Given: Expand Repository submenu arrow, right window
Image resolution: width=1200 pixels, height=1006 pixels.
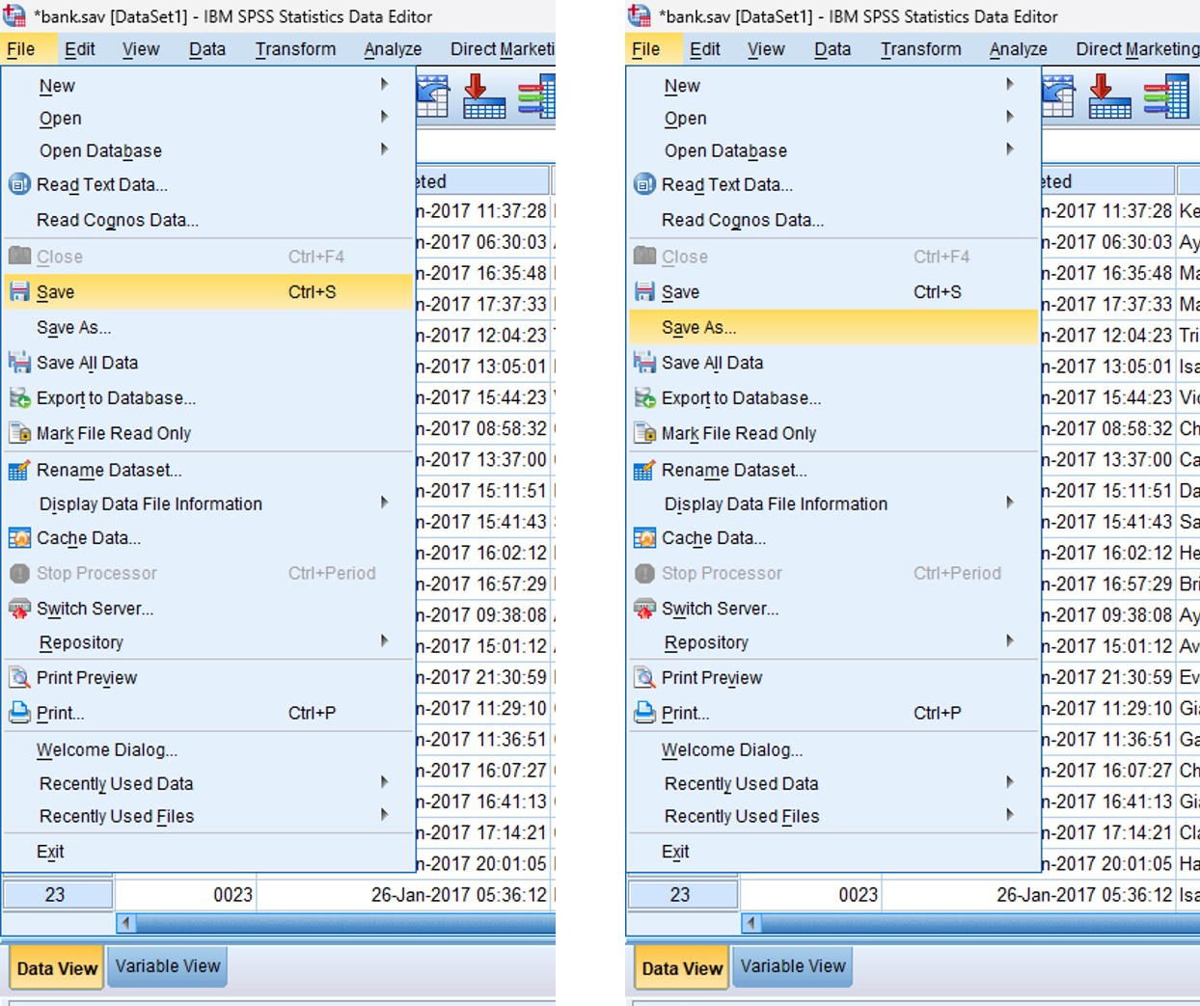Looking at the screenshot, I should pyautogui.click(x=1009, y=641).
